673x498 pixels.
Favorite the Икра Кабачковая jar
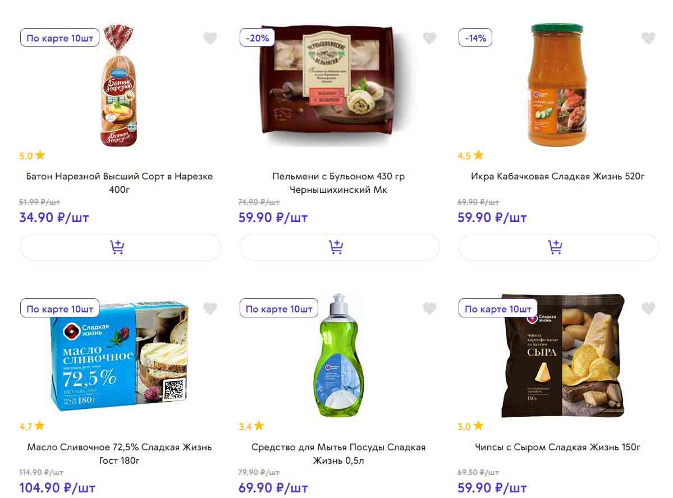648,38
